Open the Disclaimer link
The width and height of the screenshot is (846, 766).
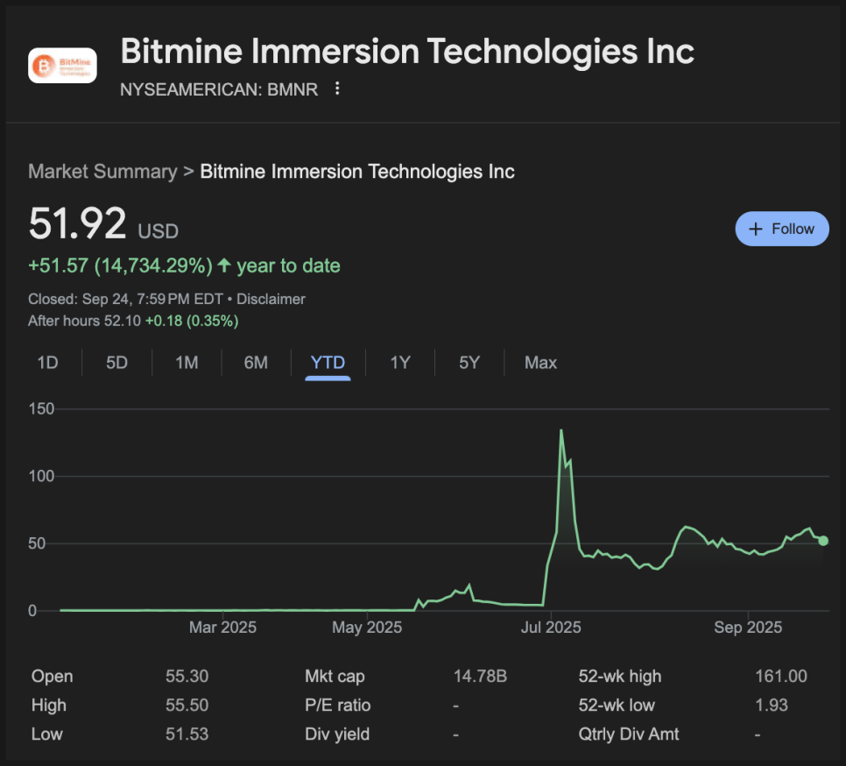tap(271, 299)
